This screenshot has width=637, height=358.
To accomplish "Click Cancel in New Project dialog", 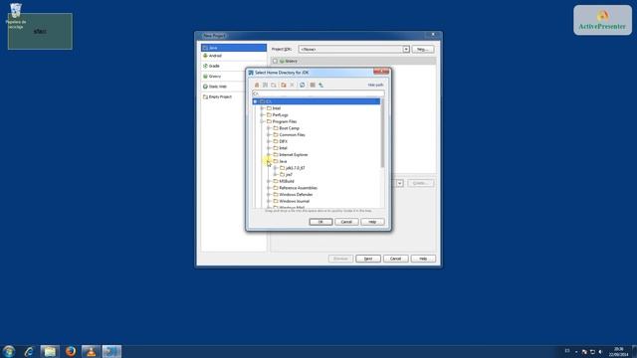I will 396,259.
